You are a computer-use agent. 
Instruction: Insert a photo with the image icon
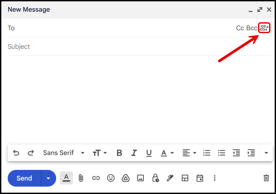[x=140, y=178]
